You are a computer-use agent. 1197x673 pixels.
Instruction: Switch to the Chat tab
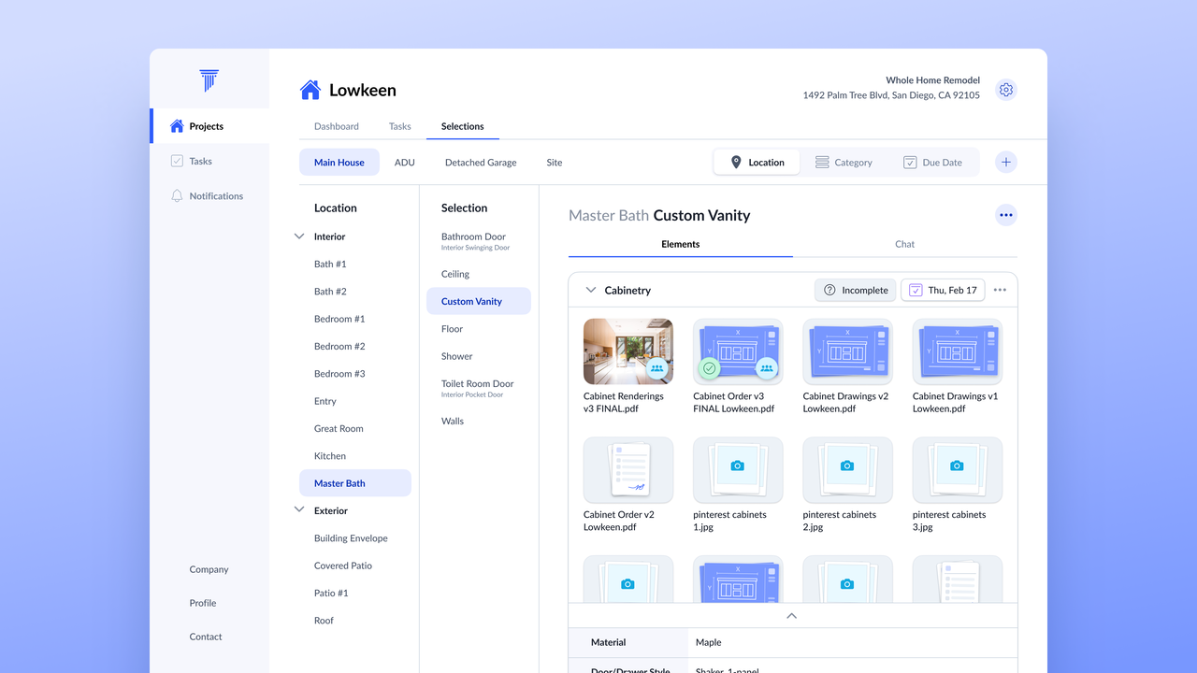904,244
